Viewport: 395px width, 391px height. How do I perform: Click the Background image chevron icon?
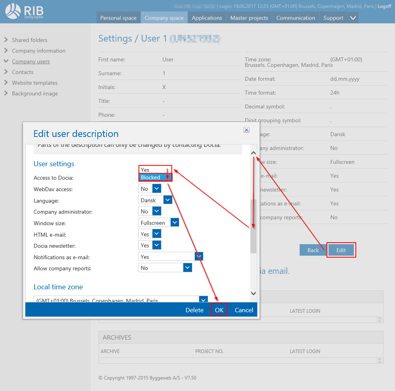click(6, 93)
